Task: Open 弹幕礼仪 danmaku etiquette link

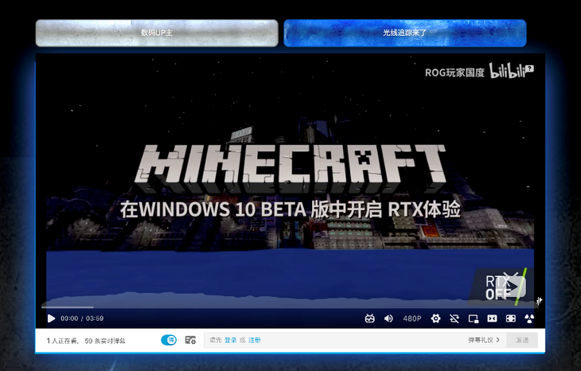Action: pyautogui.click(x=484, y=340)
